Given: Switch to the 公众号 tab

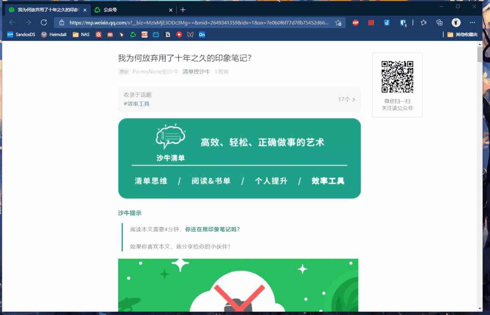Looking at the screenshot, I should pos(133,10).
